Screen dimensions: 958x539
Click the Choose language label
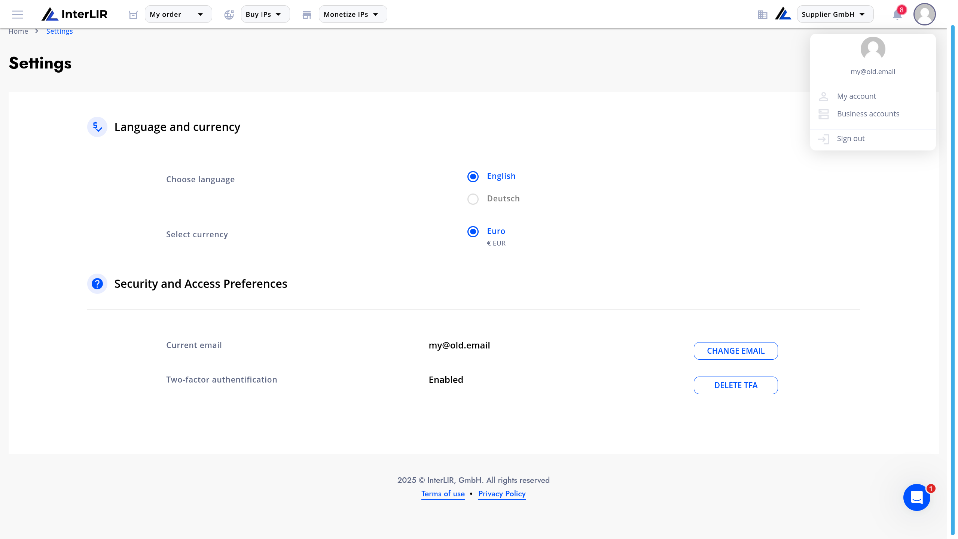[x=201, y=180]
